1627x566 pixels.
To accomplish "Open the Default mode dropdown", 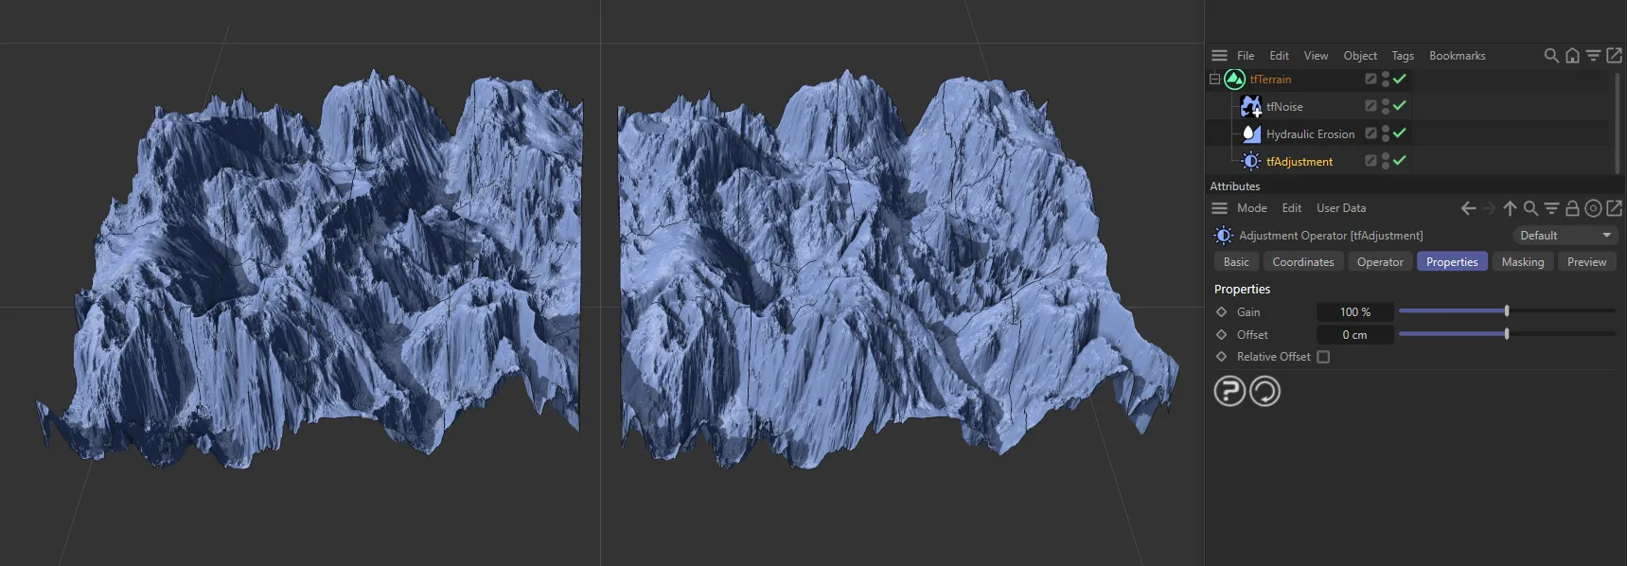I will [1565, 236].
